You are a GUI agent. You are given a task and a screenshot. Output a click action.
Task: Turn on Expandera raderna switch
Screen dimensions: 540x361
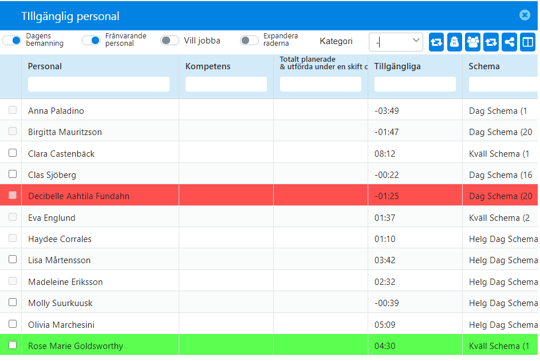(x=249, y=40)
